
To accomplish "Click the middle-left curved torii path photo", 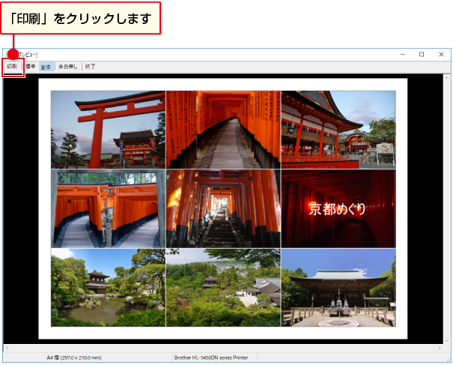I will point(108,208).
